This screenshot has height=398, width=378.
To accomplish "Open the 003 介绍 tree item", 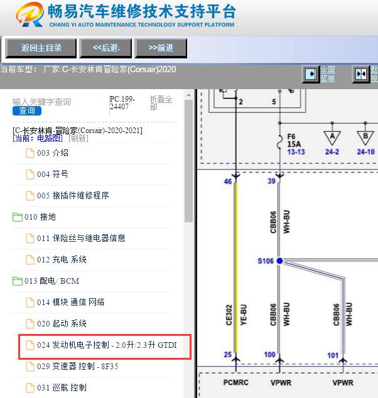I will tap(53, 153).
